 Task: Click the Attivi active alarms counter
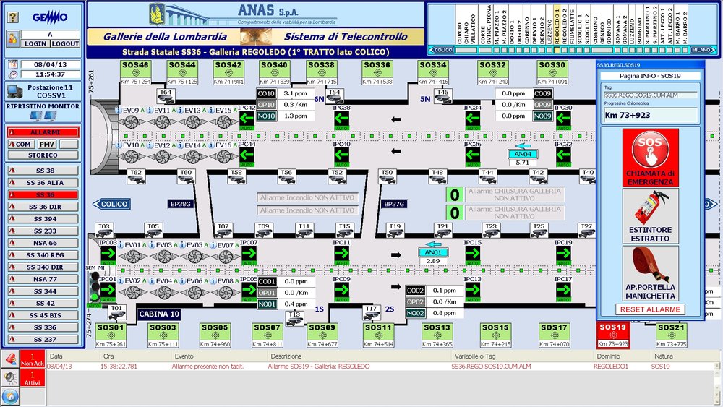[x=33, y=378]
